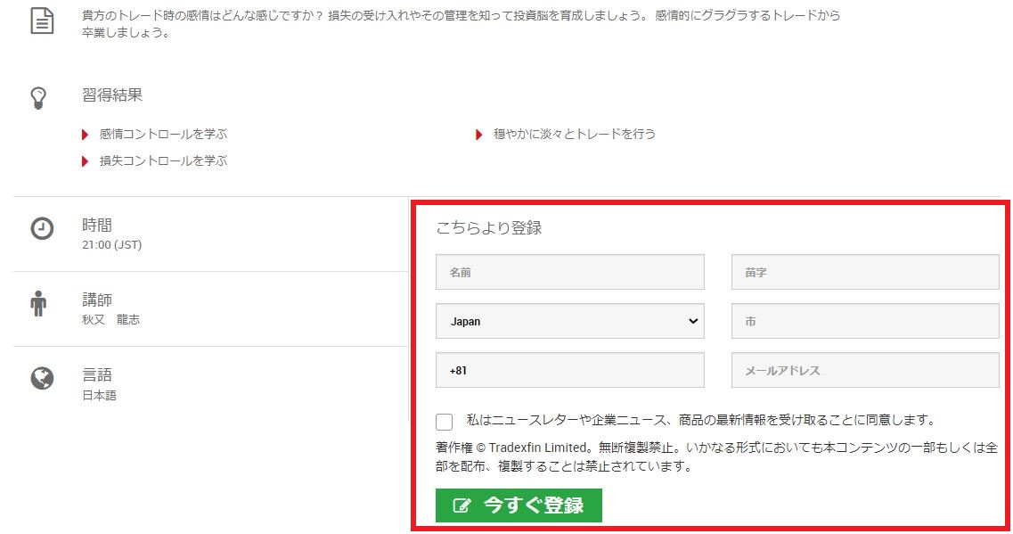Click the +81 phone number field

569,371
